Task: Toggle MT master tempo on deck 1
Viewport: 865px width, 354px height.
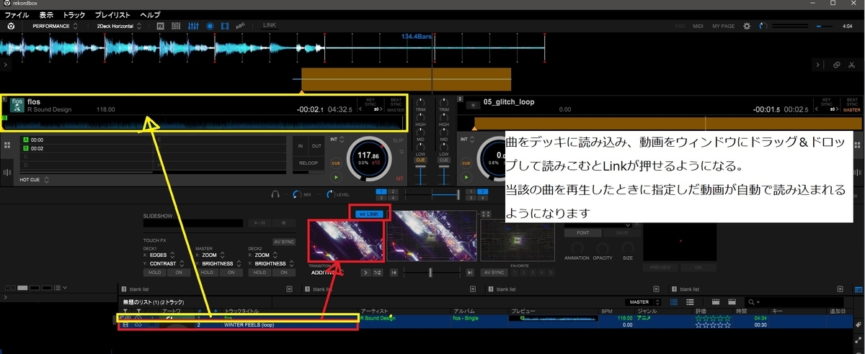Action: click(400, 177)
